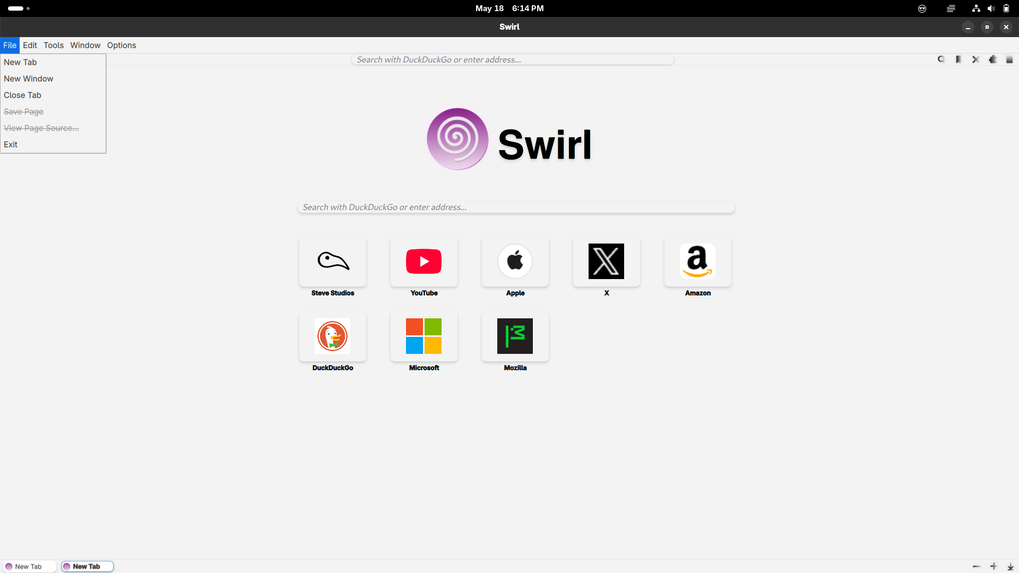1019x573 pixels.
Task: Select the active second New Tab tab
Action: [88, 567]
